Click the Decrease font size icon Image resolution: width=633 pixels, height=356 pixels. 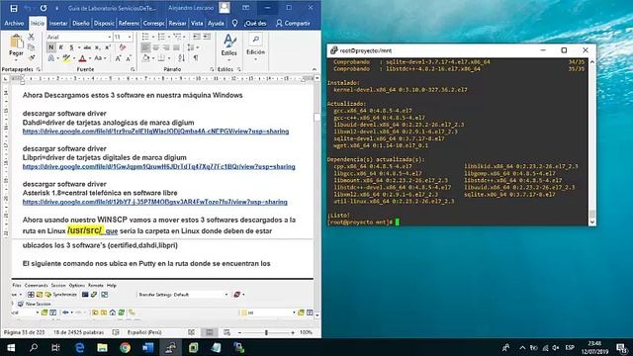click(x=128, y=58)
